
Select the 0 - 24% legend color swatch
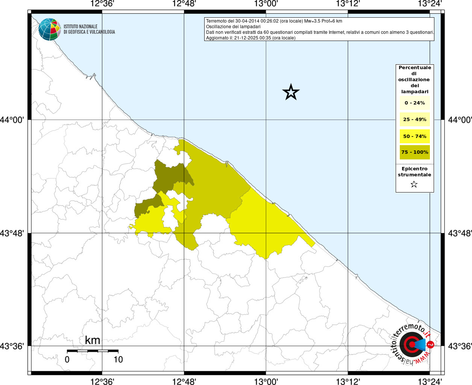pyautogui.click(x=414, y=103)
